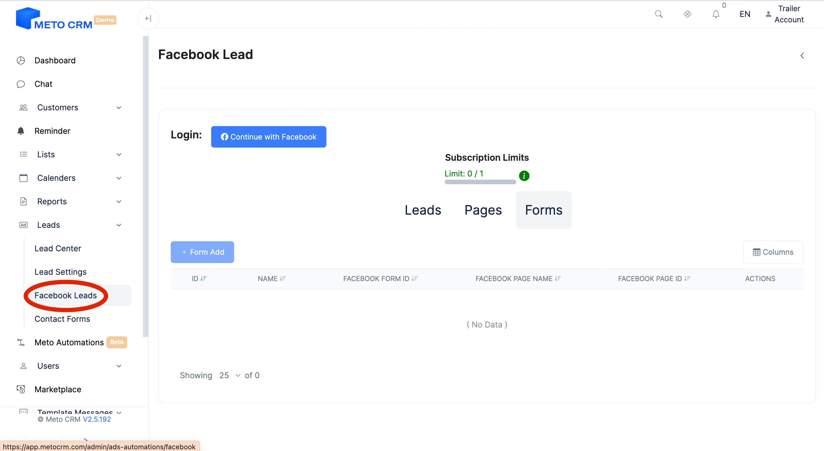Click the green info icon beside Limit
The height and width of the screenshot is (451, 824).
pyautogui.click(x=524, y=176)
